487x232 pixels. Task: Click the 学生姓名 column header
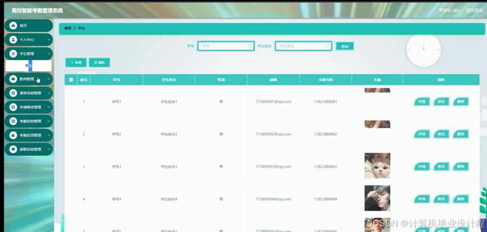pyautogui.click(x=169, y=80)
